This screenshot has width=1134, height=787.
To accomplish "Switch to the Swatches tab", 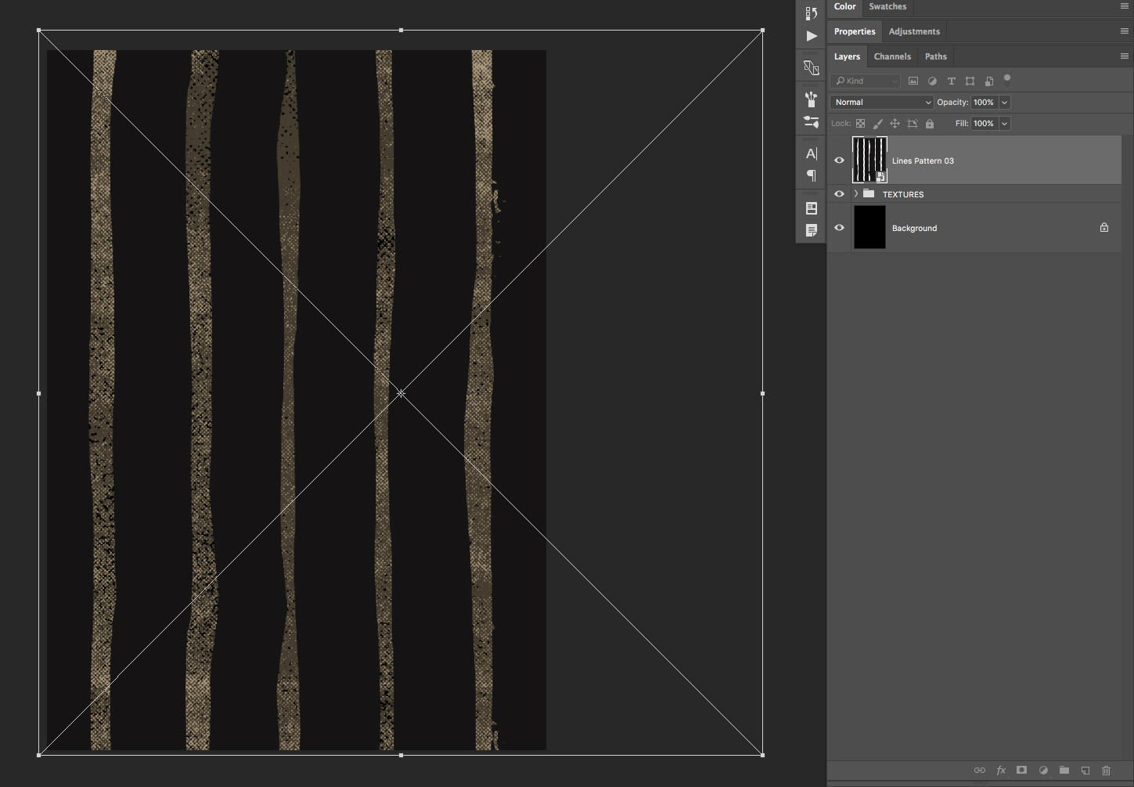I will (887, 6).
